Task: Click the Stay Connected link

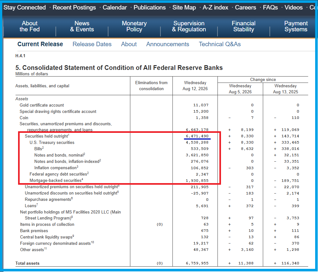Action: [24, 8]
